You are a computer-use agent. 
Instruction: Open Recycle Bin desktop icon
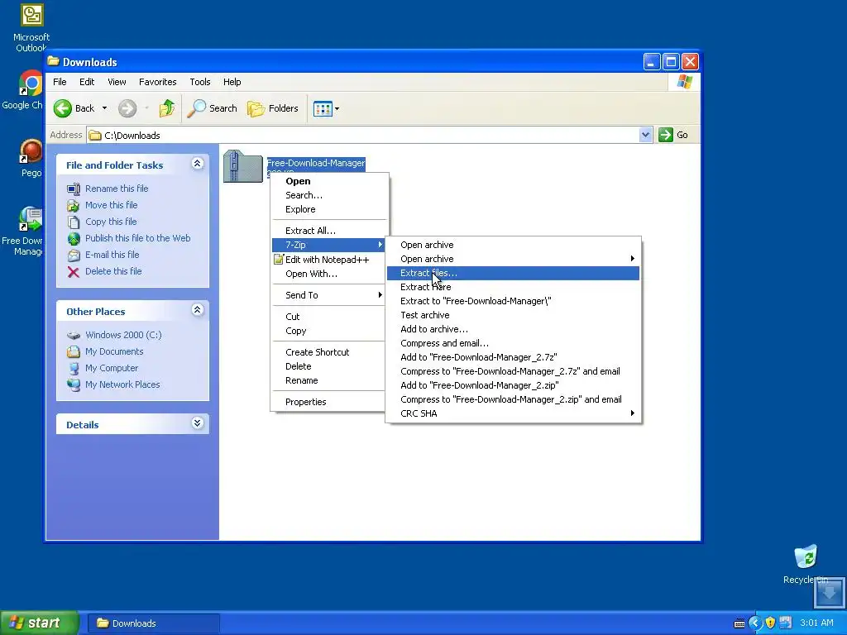coord(806,564)
